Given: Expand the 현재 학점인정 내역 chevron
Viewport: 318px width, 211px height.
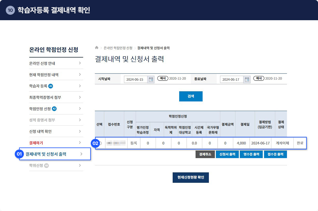Looking at the screenshot, I should [x=80, y=75].
